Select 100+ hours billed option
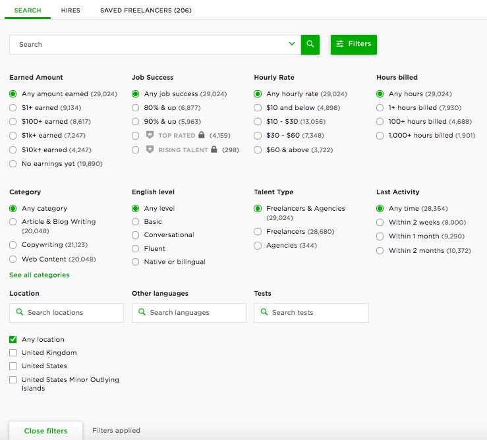This screenshot has width=487, height=440. tap(380, 121)
